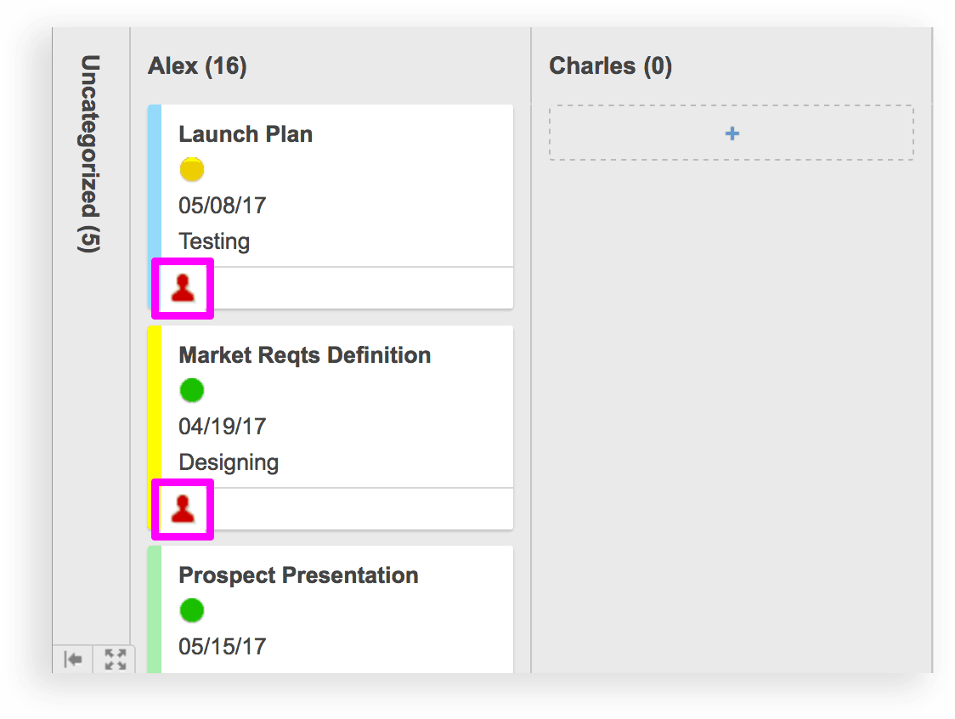Click green status circle on Prospect Presentation
Image resolution: width=955 pixels, height=719 pixels.
point(192,610)
